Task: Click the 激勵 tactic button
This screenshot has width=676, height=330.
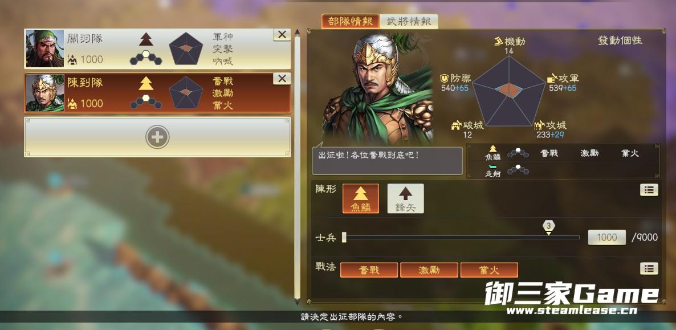Action: pyautogui.click(x=429, y=270)
